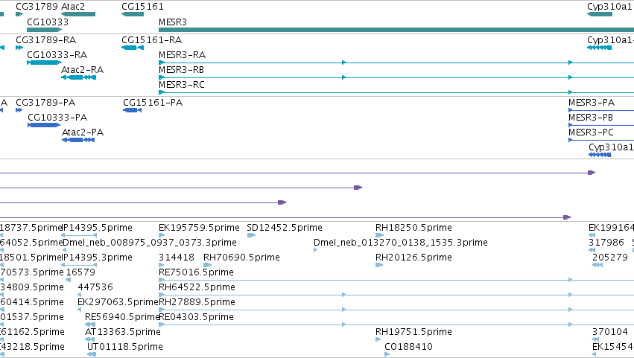The width and height of the screenshot is (634, 358).
Task: Select the RH18250.5prime EST marker
Action: [379, 235]
